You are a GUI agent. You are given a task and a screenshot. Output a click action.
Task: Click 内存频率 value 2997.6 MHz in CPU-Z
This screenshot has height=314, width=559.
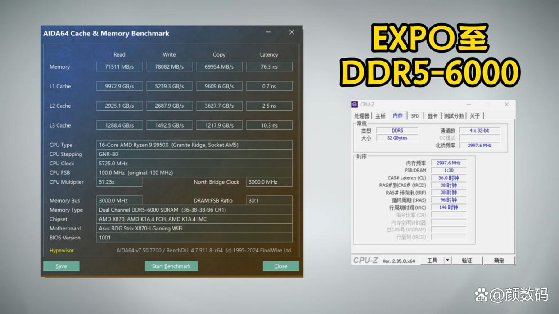(x=449, y=163)
